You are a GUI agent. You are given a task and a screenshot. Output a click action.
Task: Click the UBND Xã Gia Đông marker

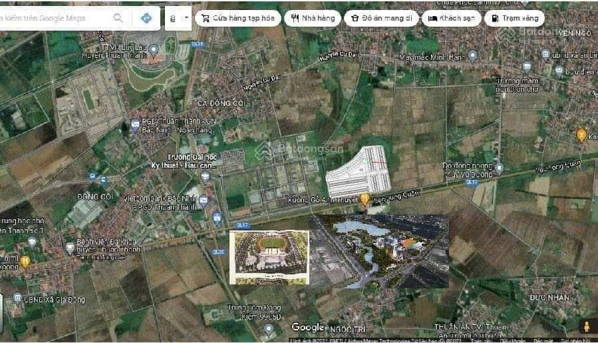(x=17, y=298)
